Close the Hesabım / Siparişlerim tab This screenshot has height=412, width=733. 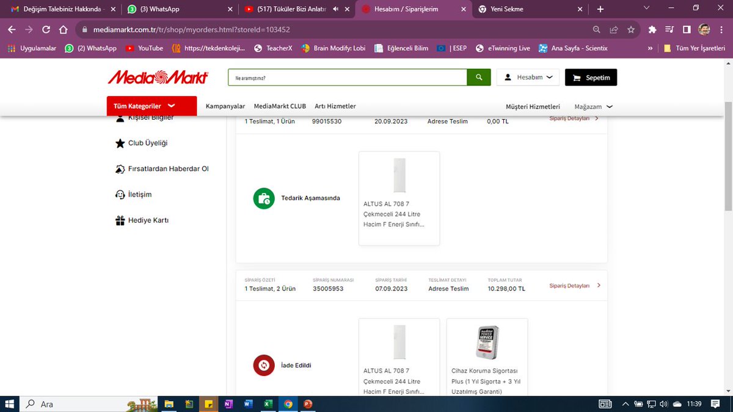[464, 9]
